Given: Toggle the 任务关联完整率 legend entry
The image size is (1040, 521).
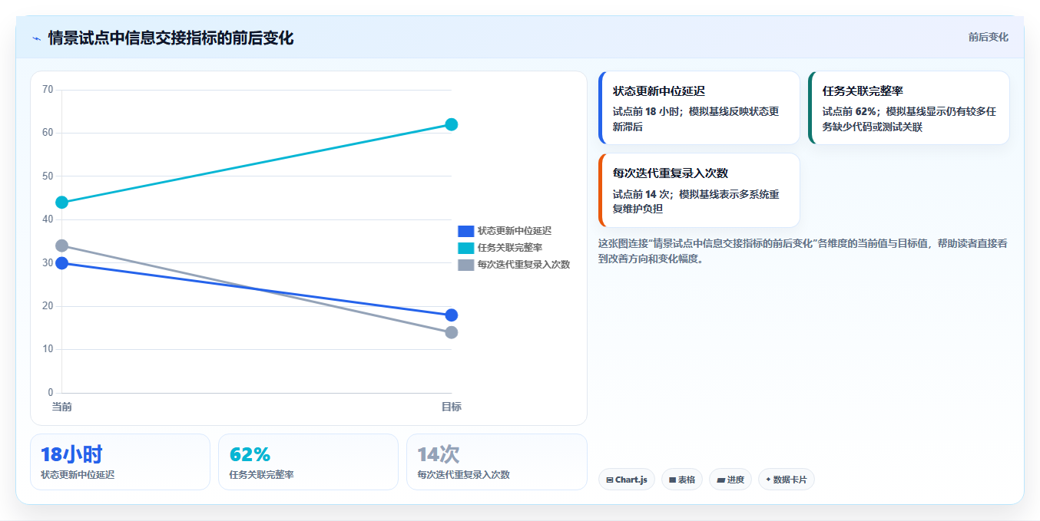Looking at the screenshot, I should [500, 248].
